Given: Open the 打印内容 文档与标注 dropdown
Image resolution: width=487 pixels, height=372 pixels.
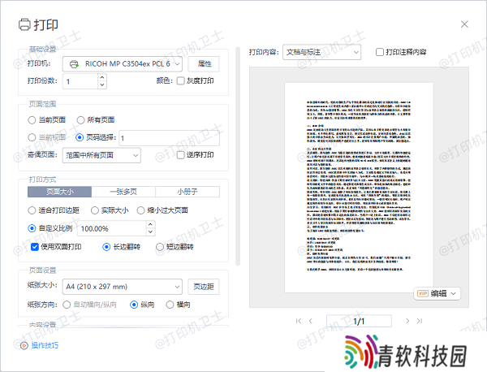Looking at the screenshot, I should click(321, 52).
